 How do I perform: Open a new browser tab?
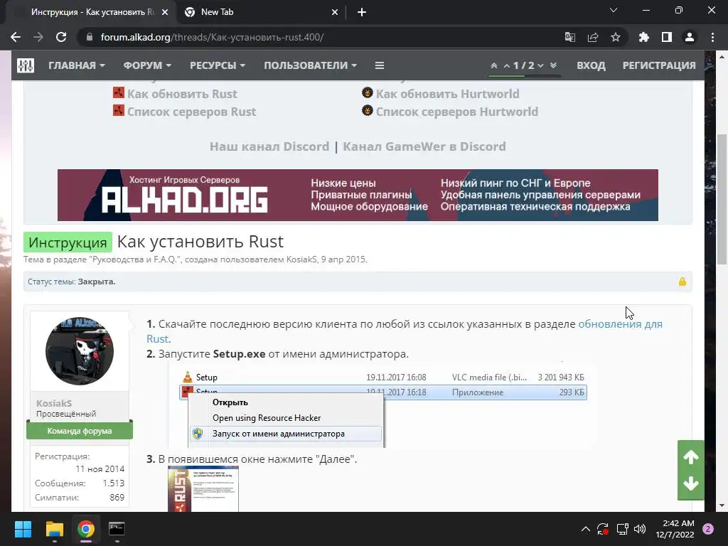pyautogui.click(x=362, y=12)
